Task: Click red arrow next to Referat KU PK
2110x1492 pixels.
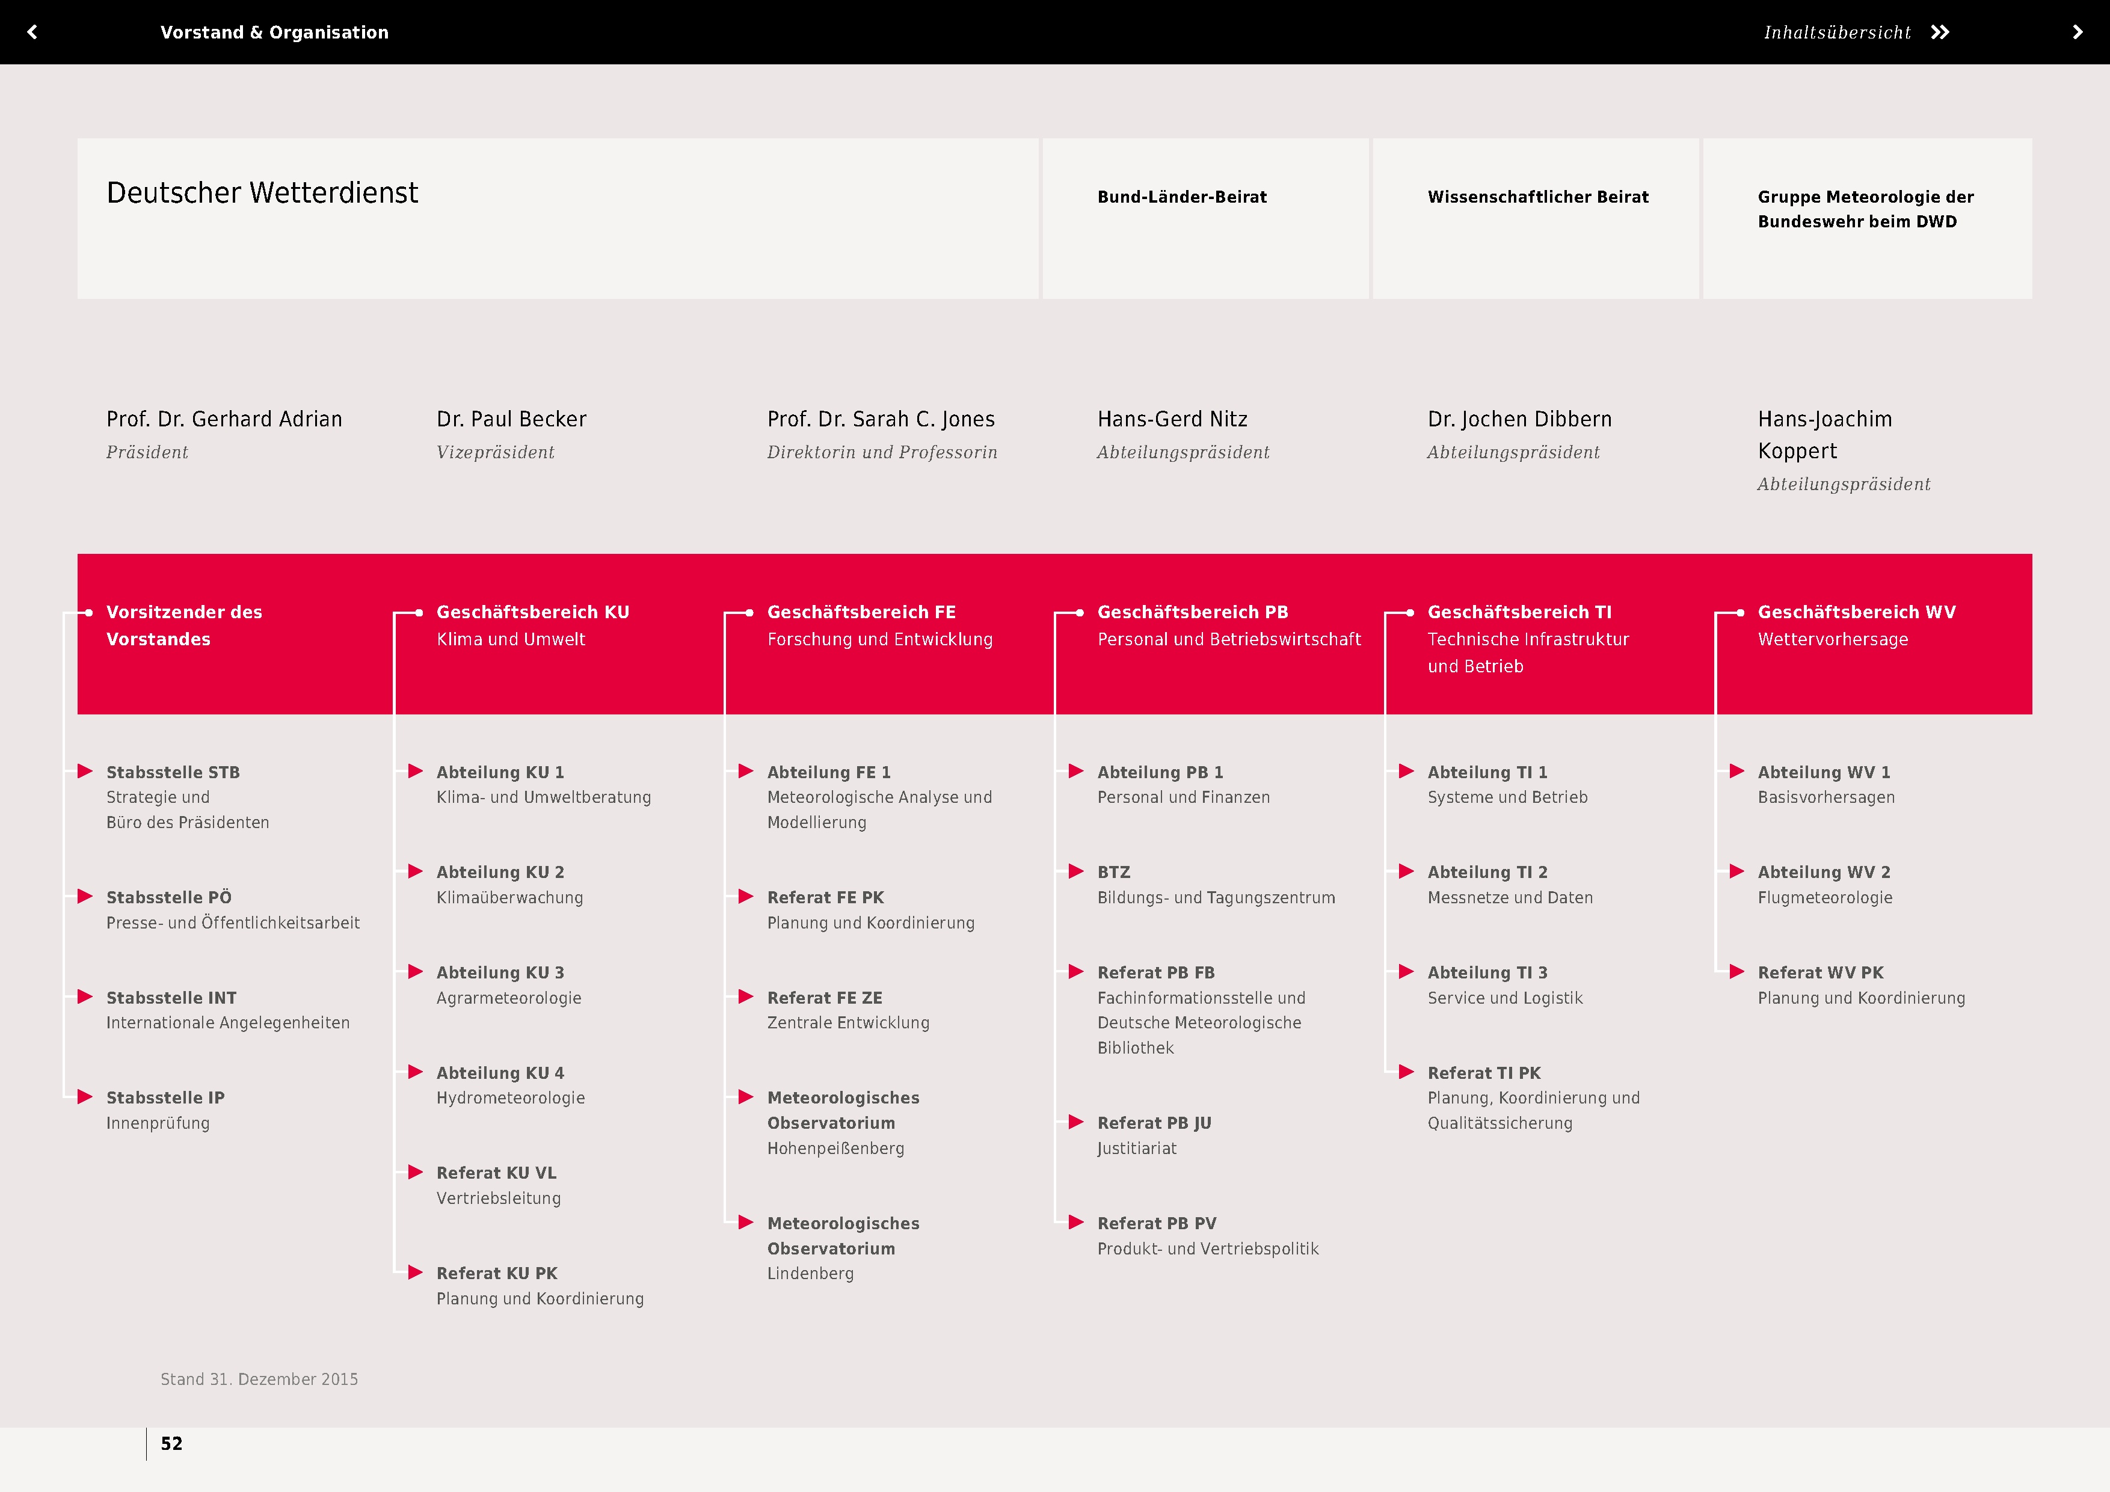Action: (416, 1271)
